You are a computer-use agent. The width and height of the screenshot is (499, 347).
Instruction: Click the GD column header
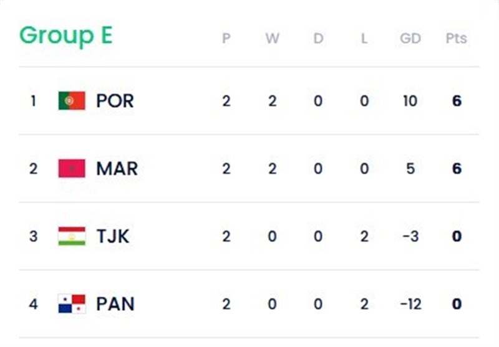pyautogui.click(x=410, y=39)
